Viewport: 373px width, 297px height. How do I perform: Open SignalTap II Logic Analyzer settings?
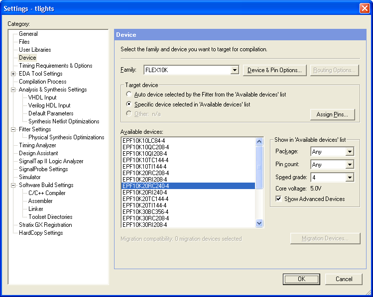[51, 161]
